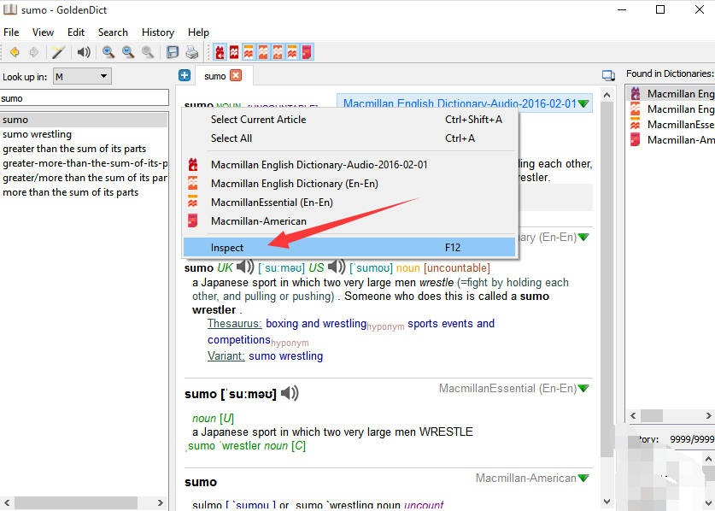Click the Found in Dictionaries scrollbar right arrow

tap(709, 415)
